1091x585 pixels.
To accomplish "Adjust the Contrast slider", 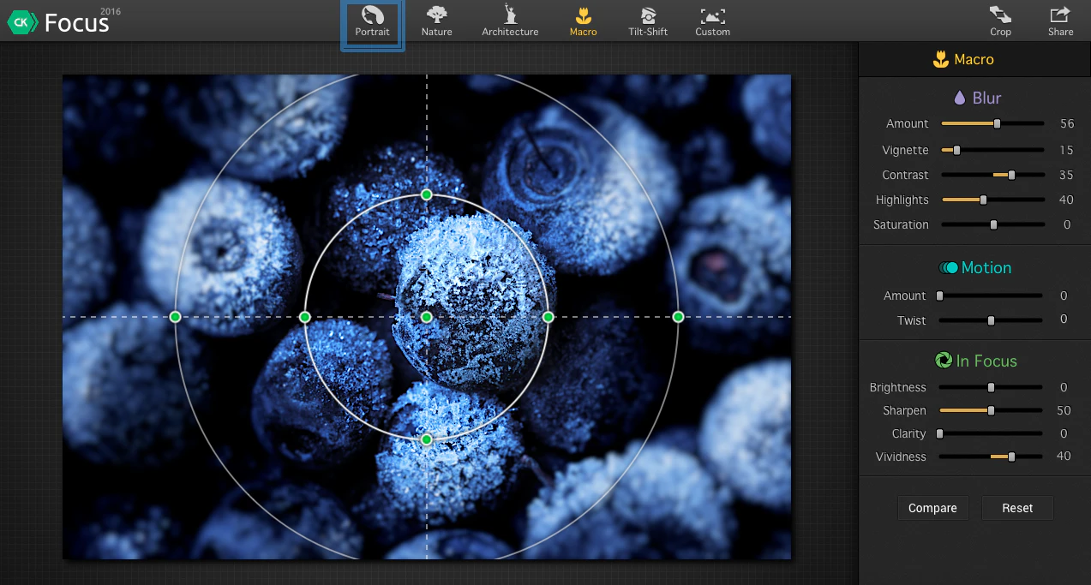I will point(992,175).
